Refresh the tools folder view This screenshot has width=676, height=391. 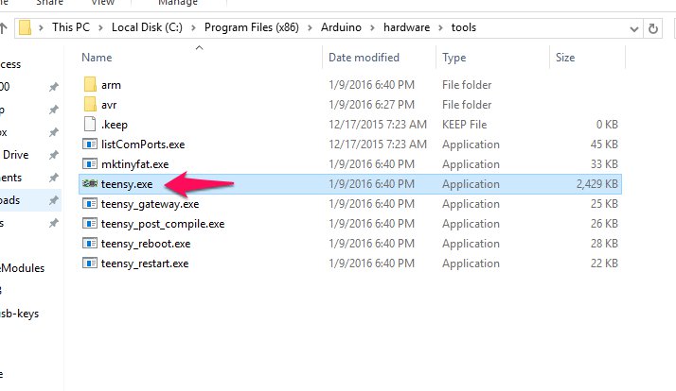653,28
